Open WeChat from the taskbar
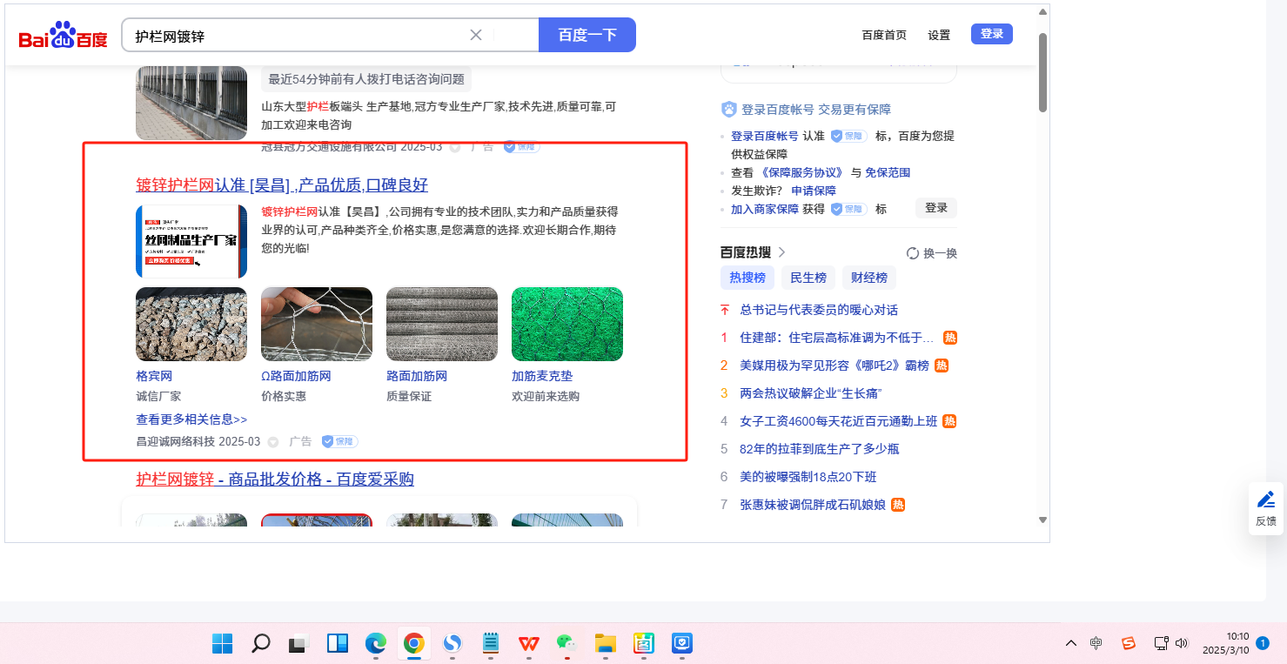Image resolution: width=1287 pixels, height=664 pixels. click(566, 643)
